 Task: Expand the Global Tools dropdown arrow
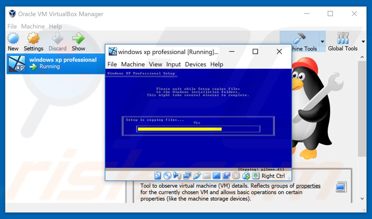click(363, 42)
